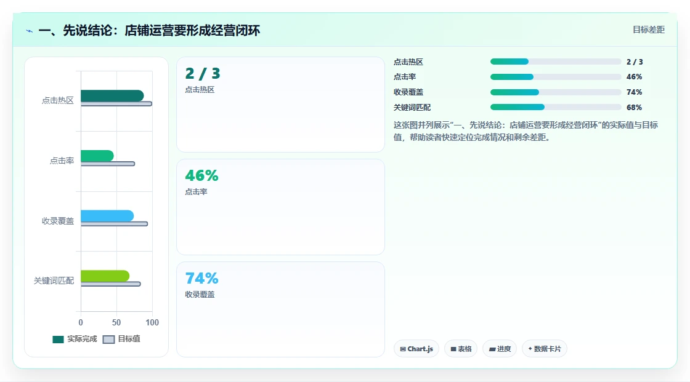Click the 点击率 axis label in chart
The height and width of the screenshot is (382, 690).
tap(62, 161)
